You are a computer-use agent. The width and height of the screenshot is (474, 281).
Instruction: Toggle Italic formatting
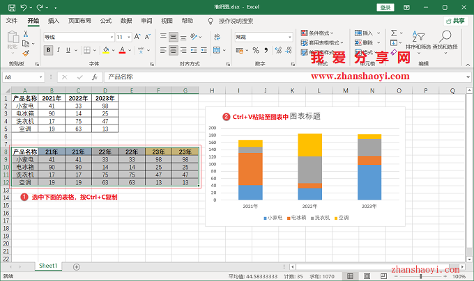click(x=59, y=50)
